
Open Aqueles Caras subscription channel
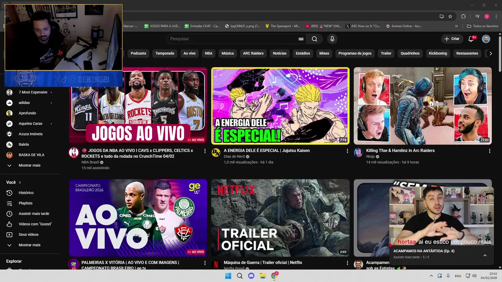click(30, 123)
